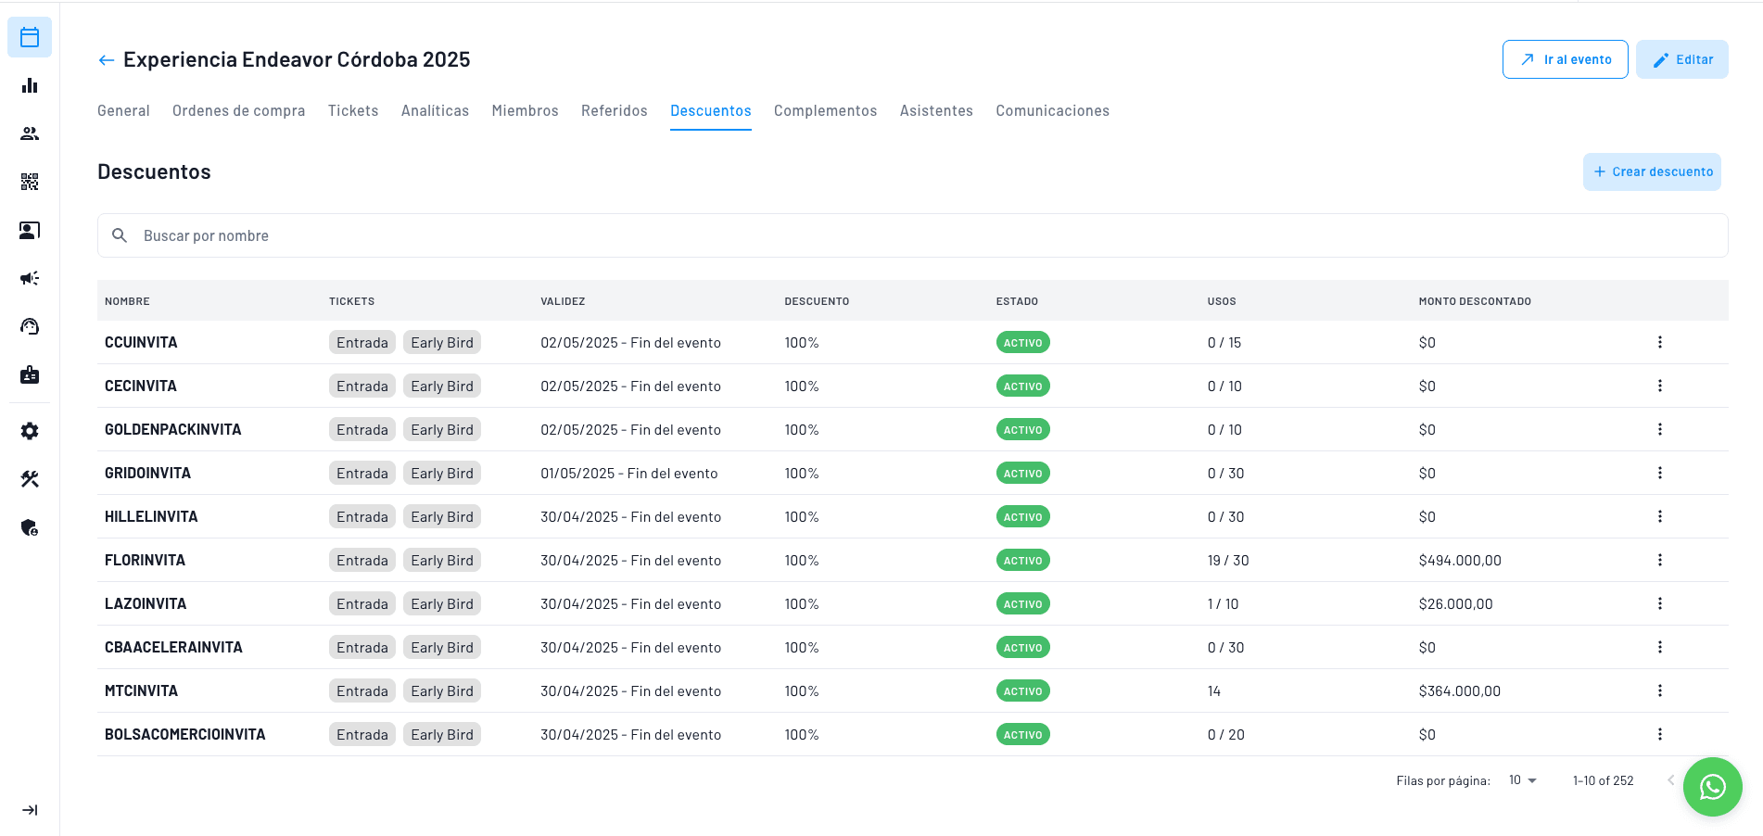Image resolution: width=1763 pixels, height=836 pixels.
Task: Click the Crear descuento button
Action: [1652, 171]
